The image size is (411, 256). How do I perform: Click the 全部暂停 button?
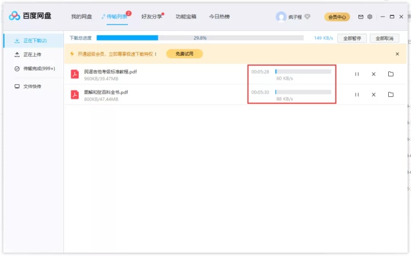[x=352, y=38]
